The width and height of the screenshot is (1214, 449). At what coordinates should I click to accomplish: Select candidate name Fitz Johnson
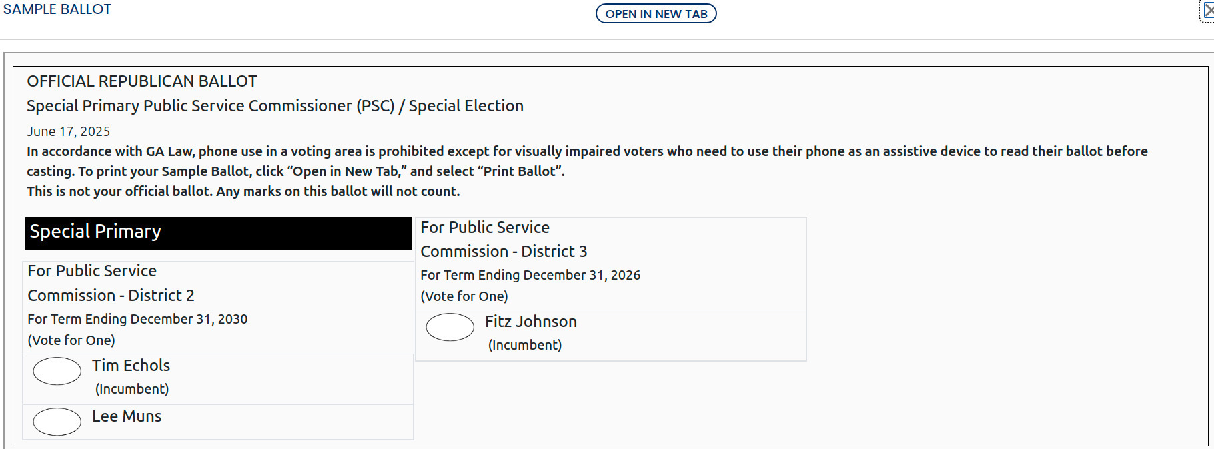(532, 321)
